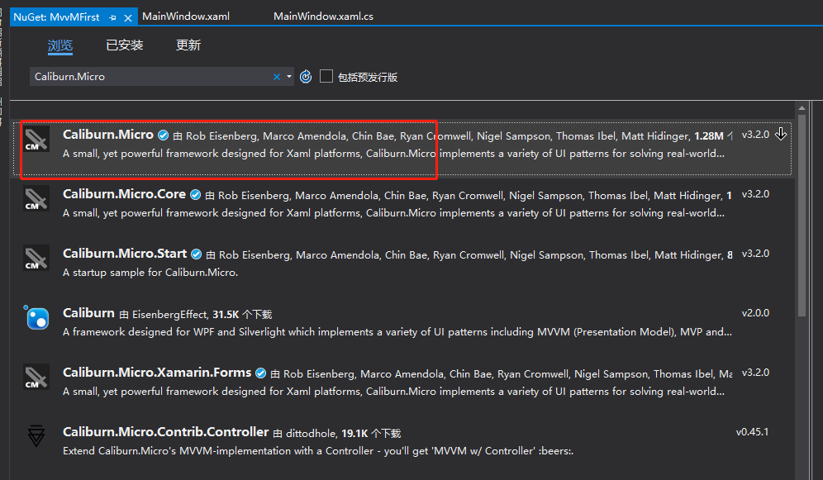Switch to MainWindow.xaml.cs tab
Viewport: 823px width, 480px height.
(323, 17)
